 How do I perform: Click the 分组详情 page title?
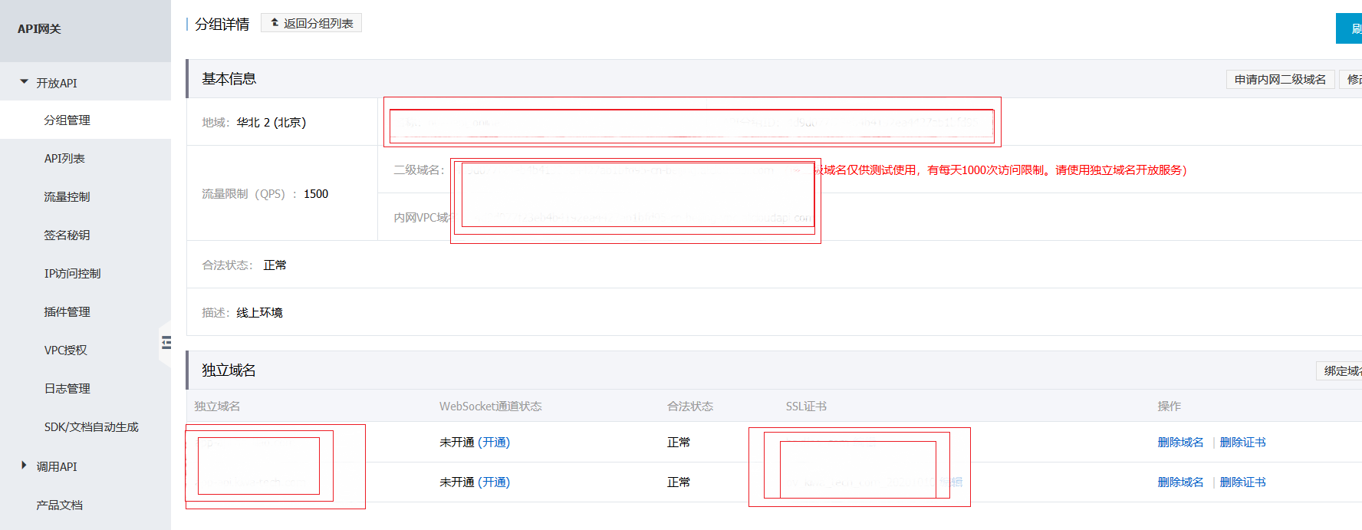click(222, 25)
